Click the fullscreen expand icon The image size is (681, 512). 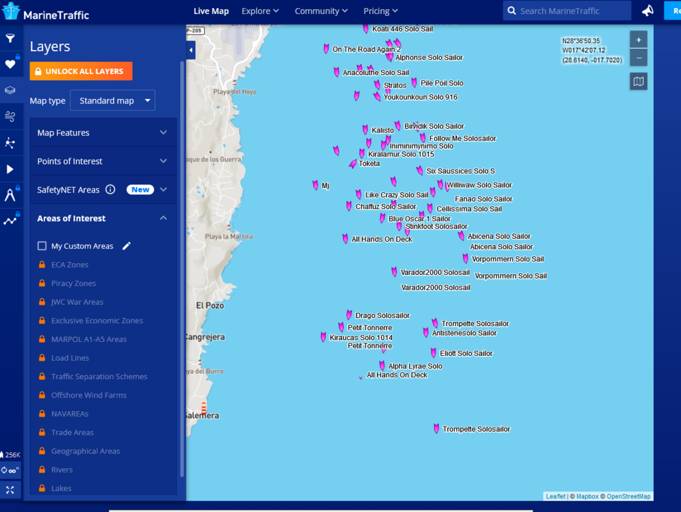10,490
